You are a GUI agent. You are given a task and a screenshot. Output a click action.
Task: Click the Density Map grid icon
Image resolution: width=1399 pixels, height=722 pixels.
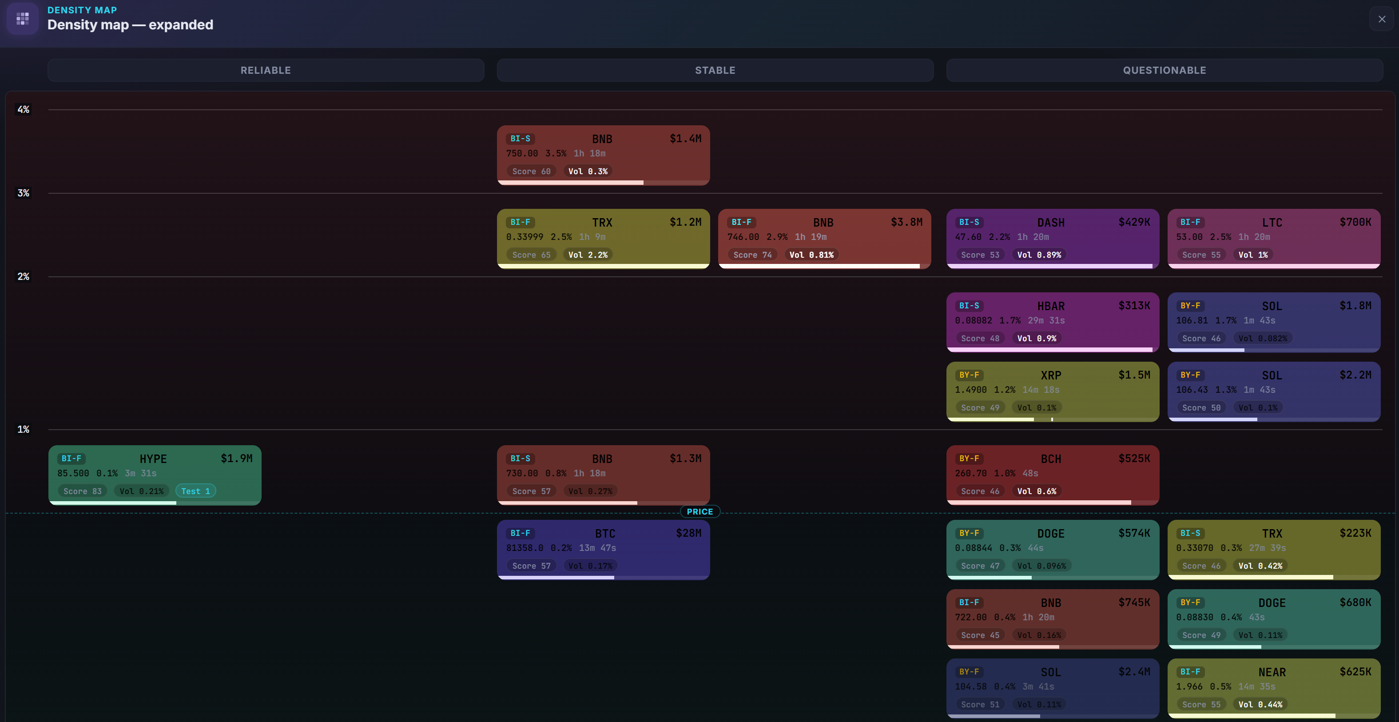click(x=22, y=19)
